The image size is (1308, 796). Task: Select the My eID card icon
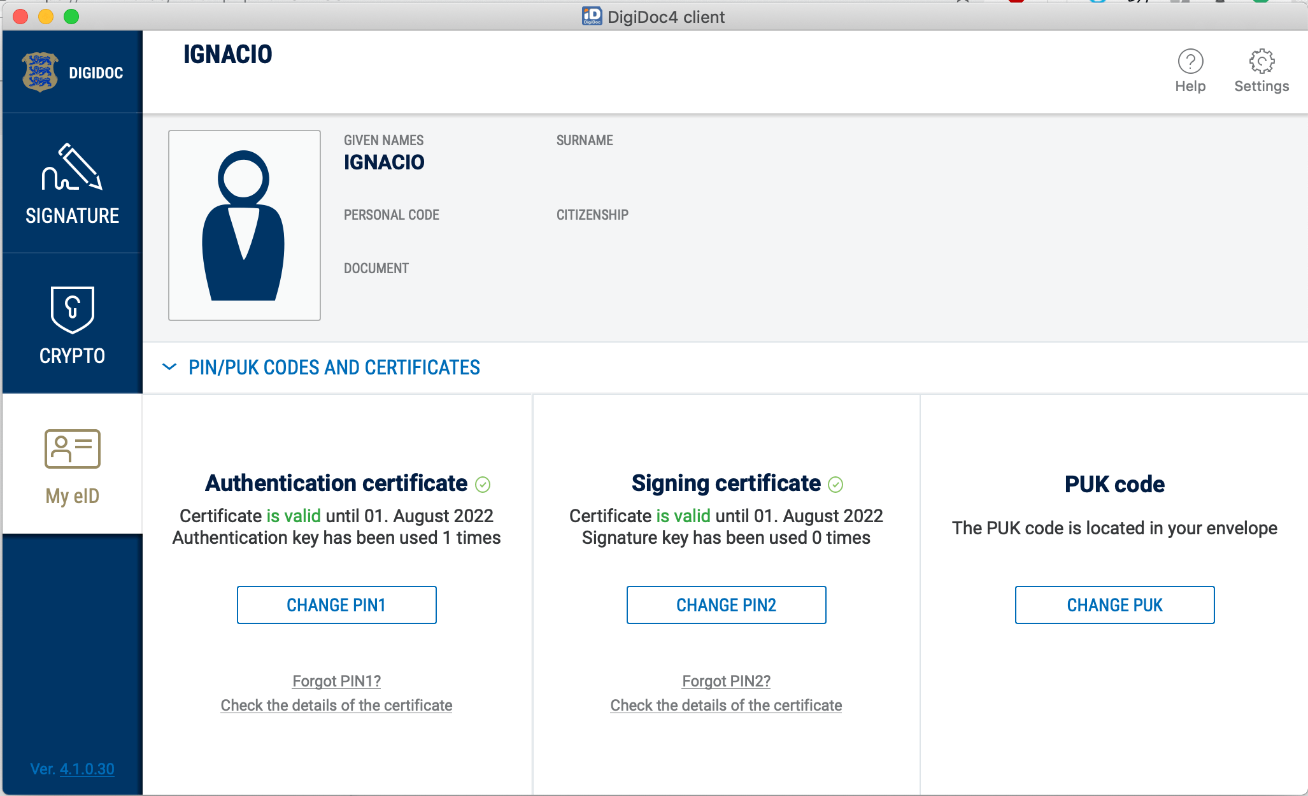[72, 449]
